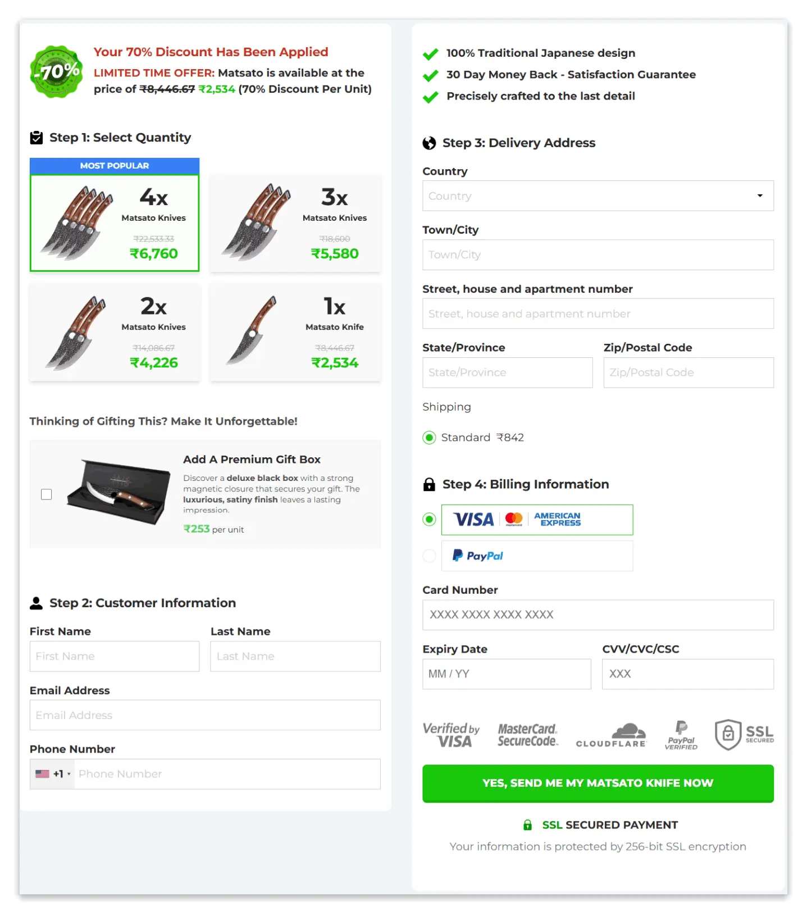807x914 pixels.
Task: Click the Card Number field
Action: click(x=598, y=615)
